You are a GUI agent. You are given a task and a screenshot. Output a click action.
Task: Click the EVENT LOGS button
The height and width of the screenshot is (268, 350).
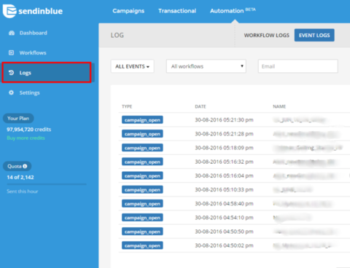[314, 35]
